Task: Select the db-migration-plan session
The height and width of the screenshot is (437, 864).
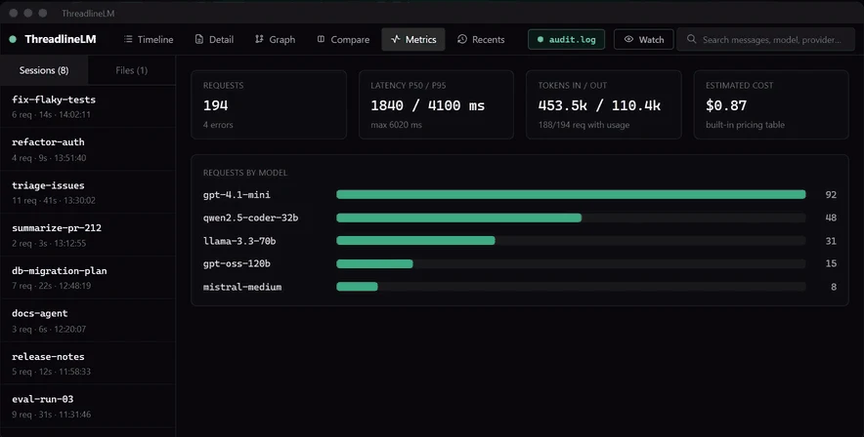Action: coord(88,278)
